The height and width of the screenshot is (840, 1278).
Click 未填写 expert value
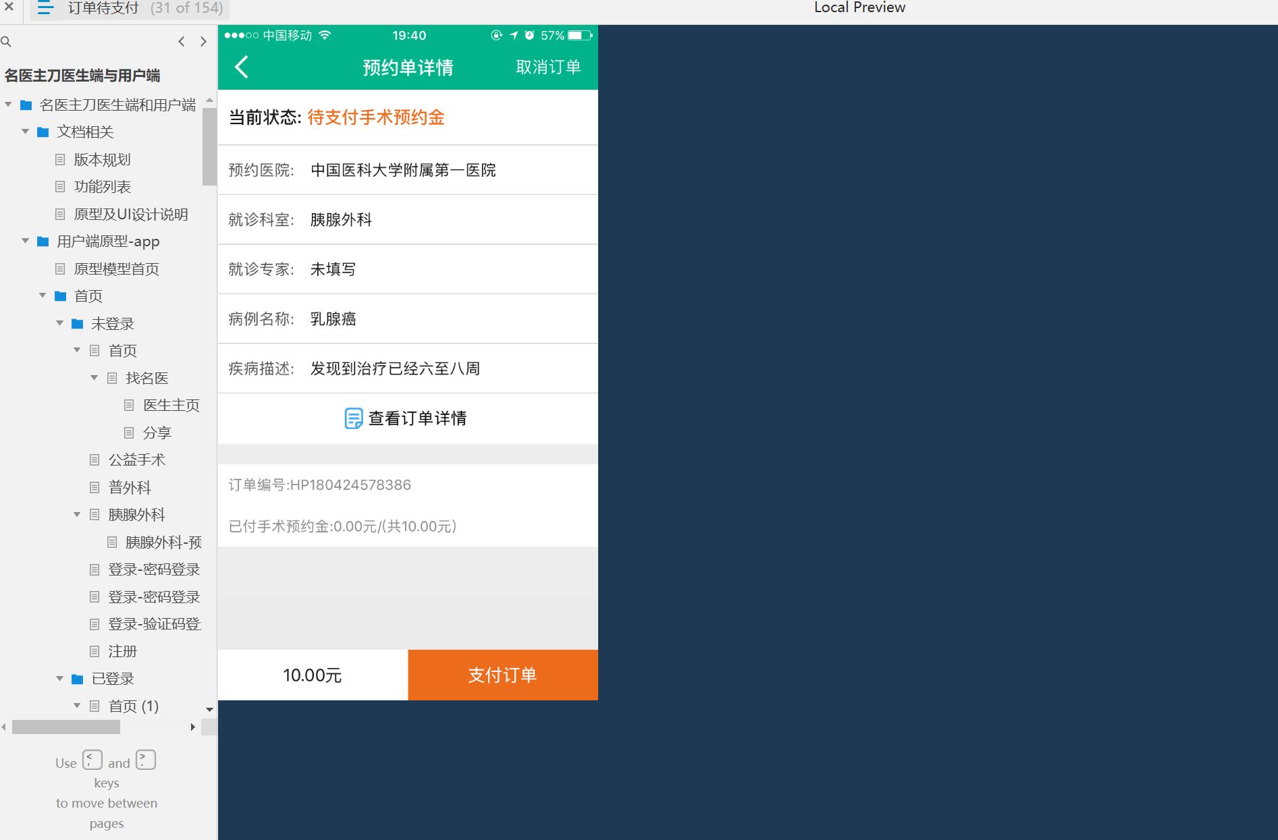333,269
